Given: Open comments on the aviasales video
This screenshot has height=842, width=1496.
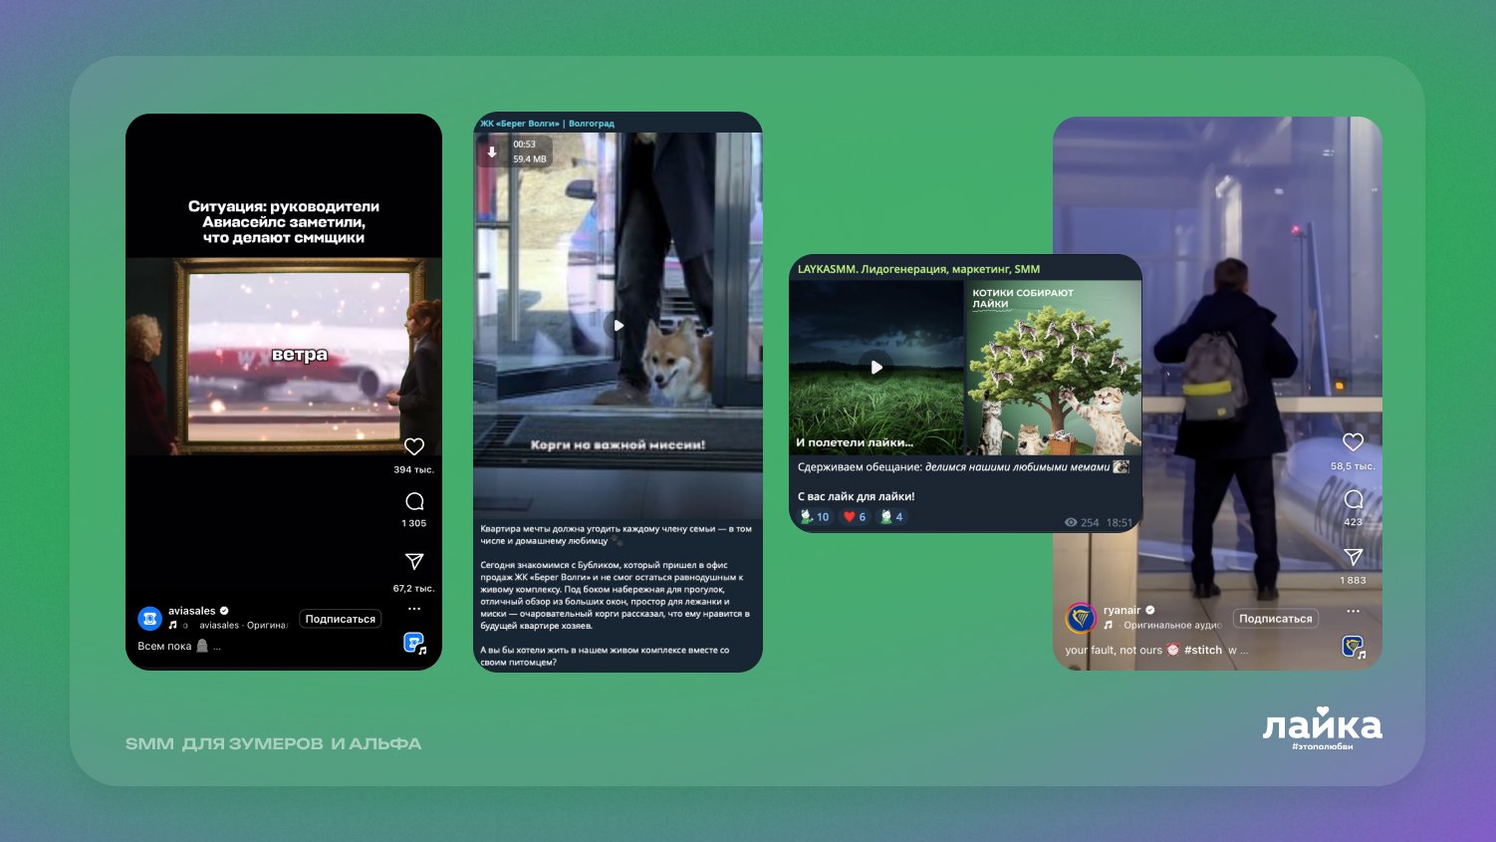Looking at the screenshot, I should coord(414,501).
